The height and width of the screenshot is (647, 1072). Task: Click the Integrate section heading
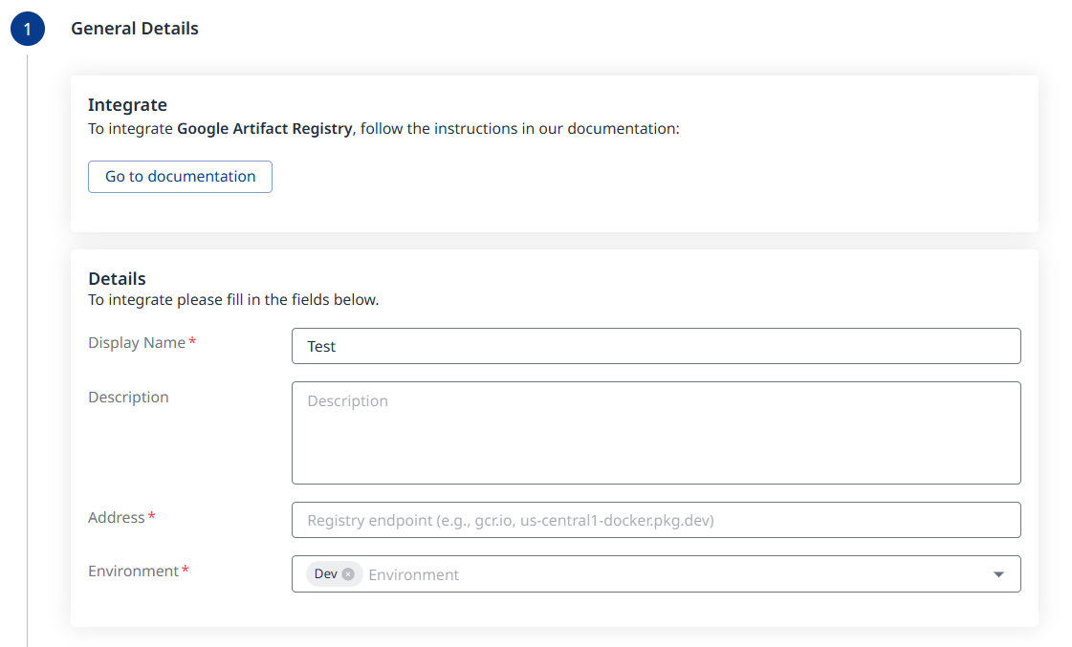pos(127,105)
